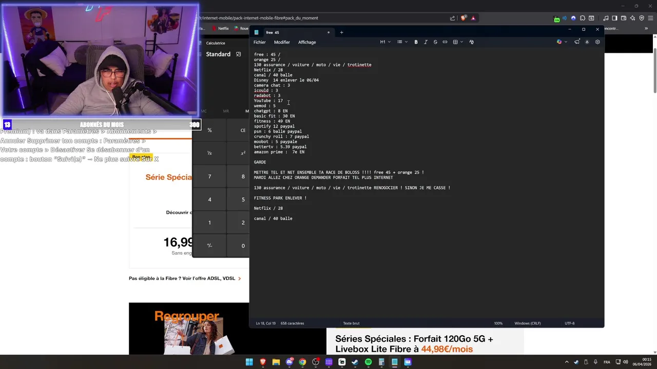Click calculator reciprocal 1/x button
Image resolution: width=657 pixels, height=369 pixels.
(x=209, y=153)
